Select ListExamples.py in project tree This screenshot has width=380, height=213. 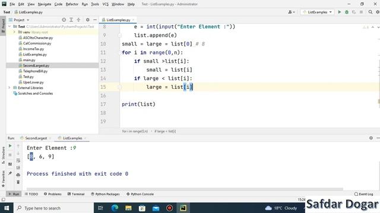coord(33,54)
